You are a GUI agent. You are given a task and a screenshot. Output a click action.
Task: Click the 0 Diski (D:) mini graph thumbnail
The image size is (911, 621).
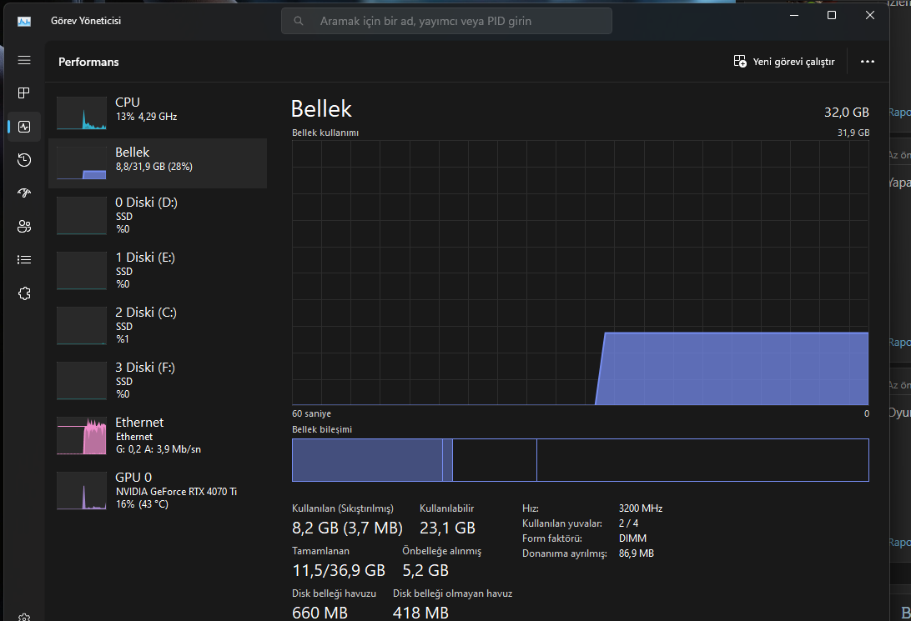82,215
